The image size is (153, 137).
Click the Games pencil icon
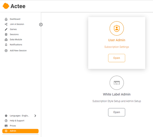[x=6, y=29]
